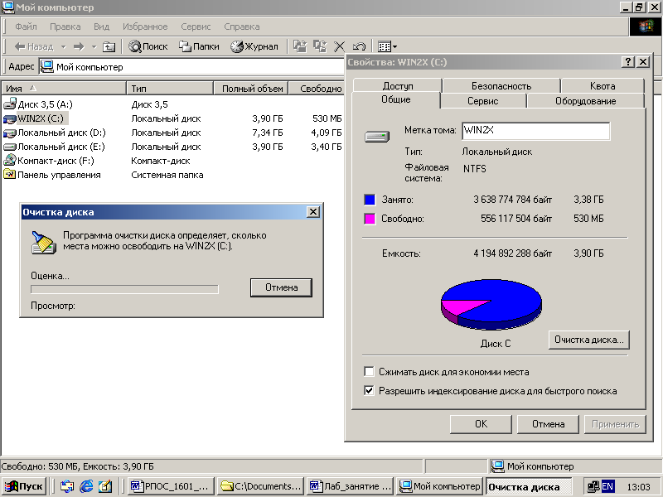The height and width of the screenshot is (497, 663).
Task: Click the drive icon in properties dialog
Action: point(377,137)
